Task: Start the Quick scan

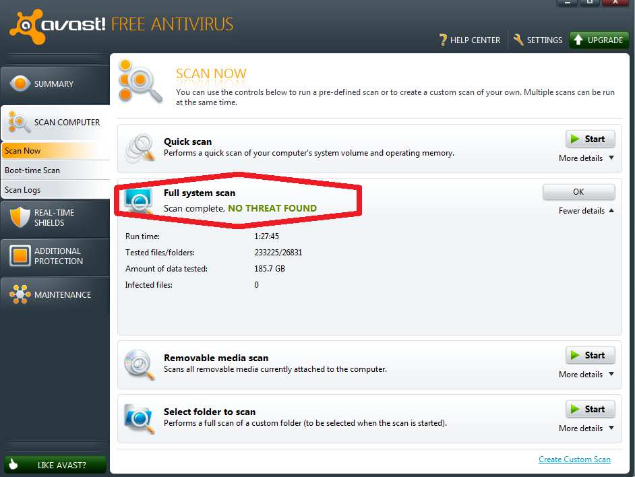Action: tap(590, 139)
